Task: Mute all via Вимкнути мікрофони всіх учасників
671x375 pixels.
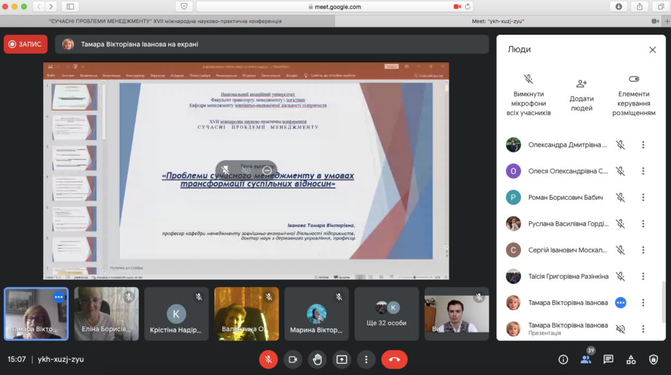Action: tap(528, 79)
